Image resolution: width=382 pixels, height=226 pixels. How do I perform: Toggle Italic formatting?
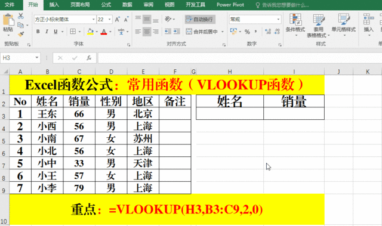(47, 32)
